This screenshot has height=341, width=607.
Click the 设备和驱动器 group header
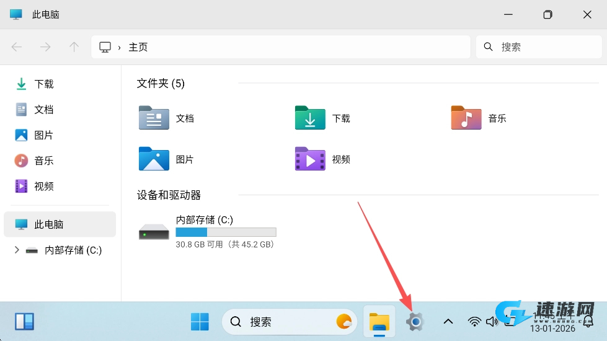(169, 195)
